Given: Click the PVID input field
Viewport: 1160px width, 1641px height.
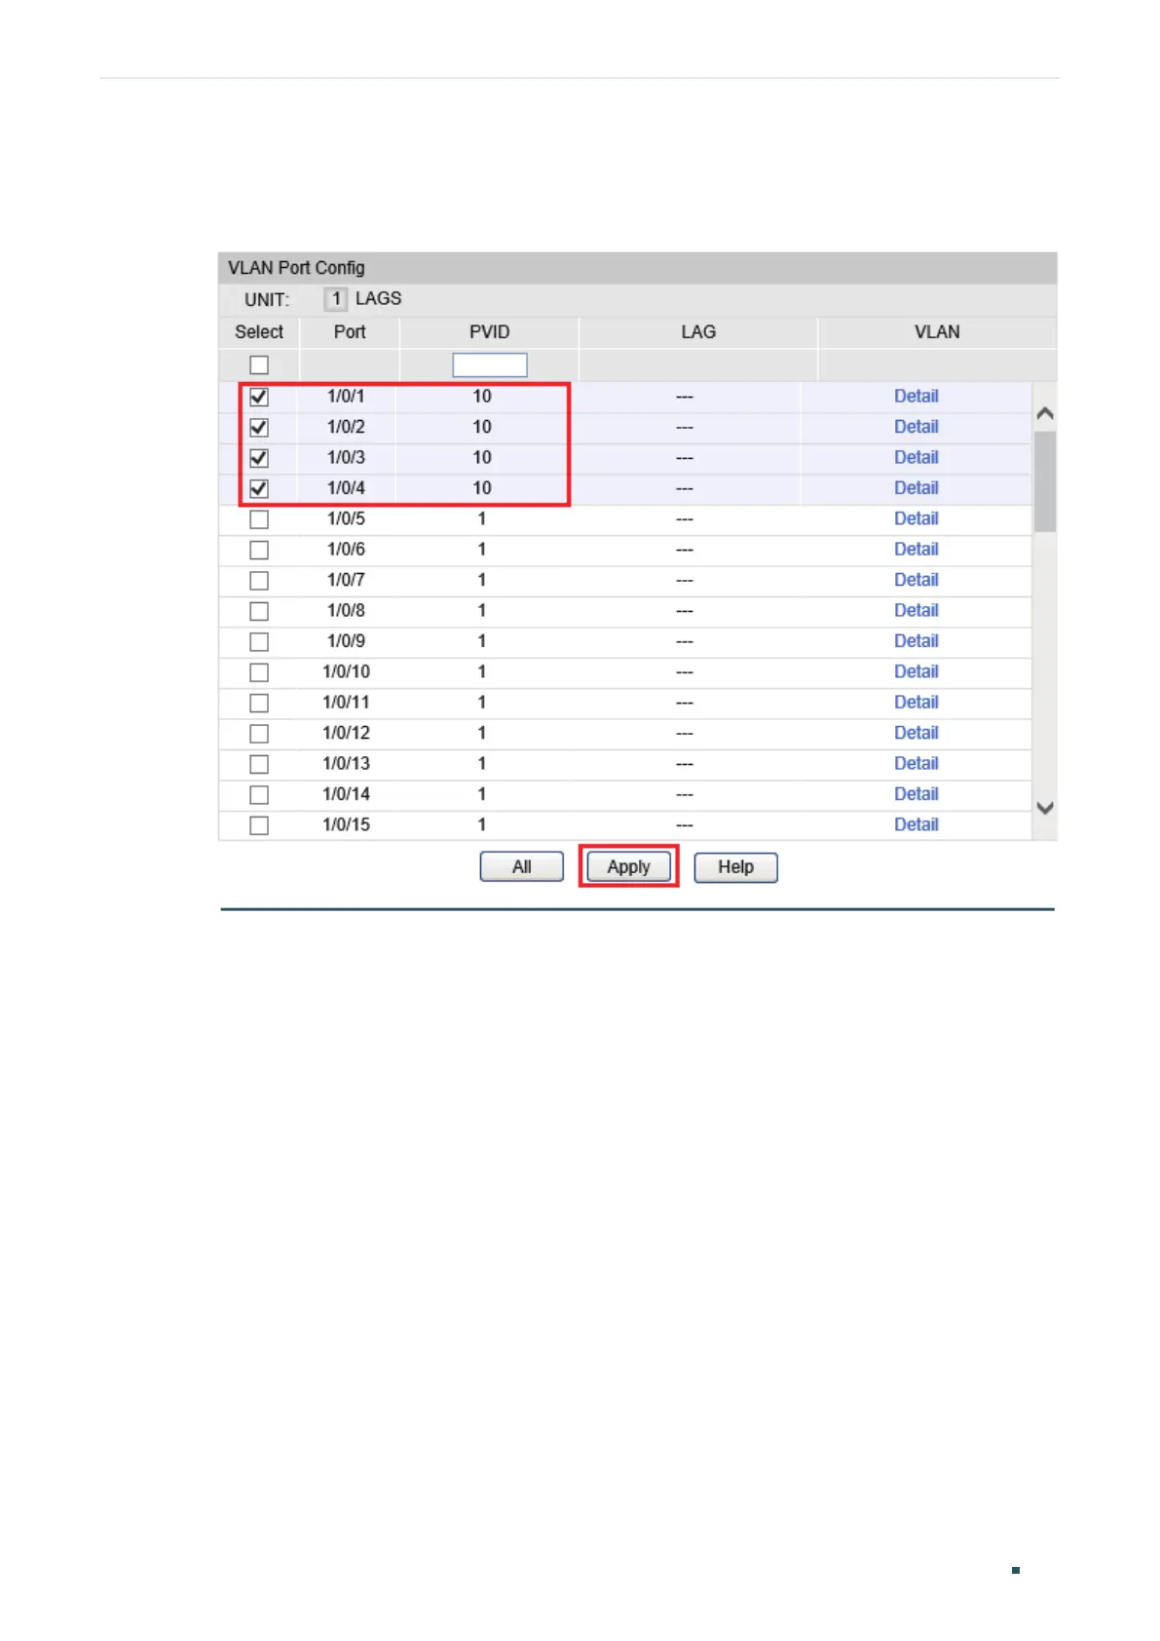Looking at the screenshot, I should (x=490, y=364).
